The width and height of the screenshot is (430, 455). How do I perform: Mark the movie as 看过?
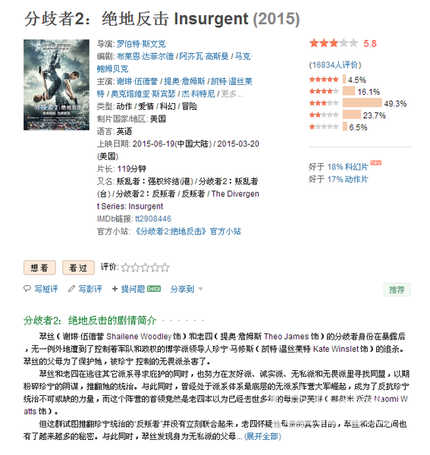coord(78,268)
